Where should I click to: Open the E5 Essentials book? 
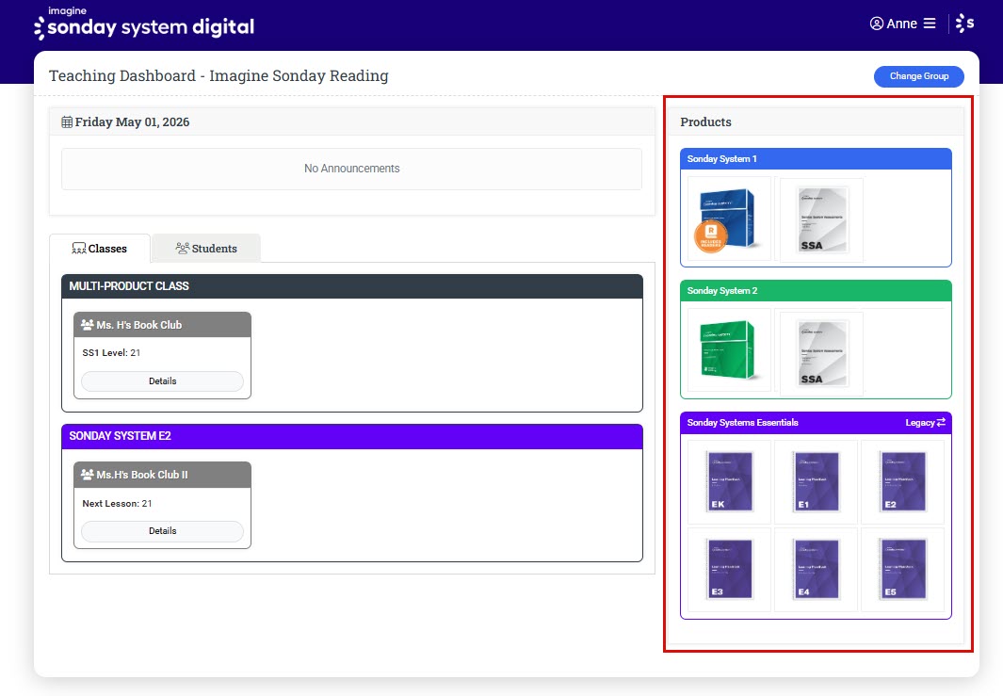tap(902, 569)
